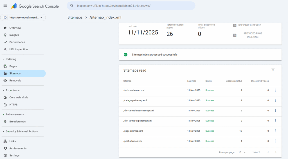Expand the Security & Manual Actions section
This screenshot has width=288, height=159.
3,131
